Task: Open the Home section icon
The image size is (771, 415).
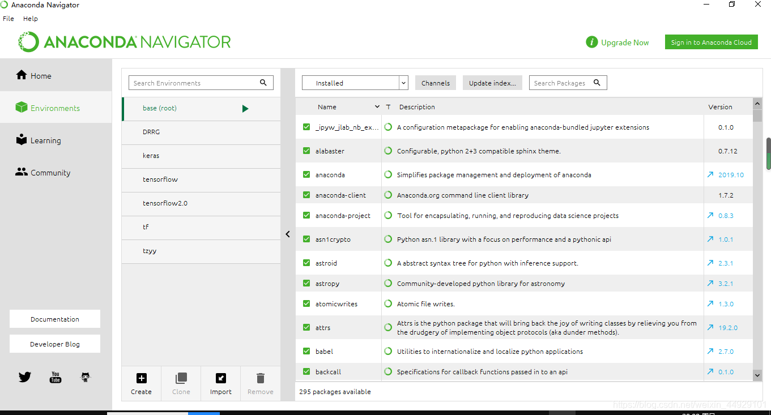Action: [22, 75]
